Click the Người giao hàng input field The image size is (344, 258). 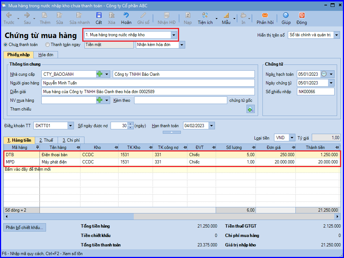(x=148, y=83)
